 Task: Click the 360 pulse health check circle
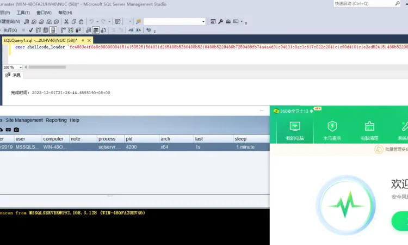pos(346,205)
